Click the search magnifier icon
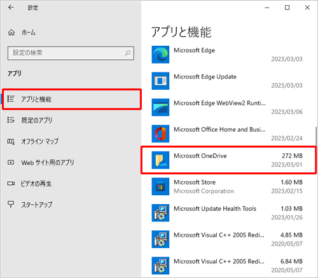318x278 pixels. 127,53
